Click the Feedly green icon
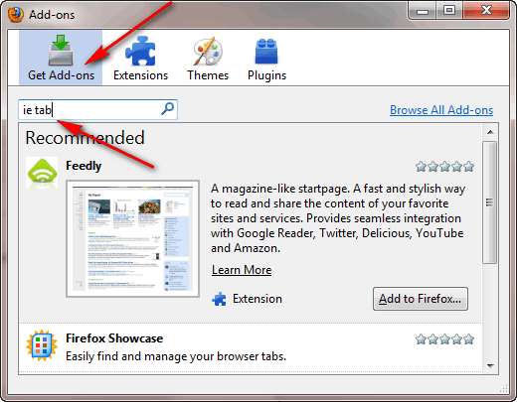 [42, 173]
